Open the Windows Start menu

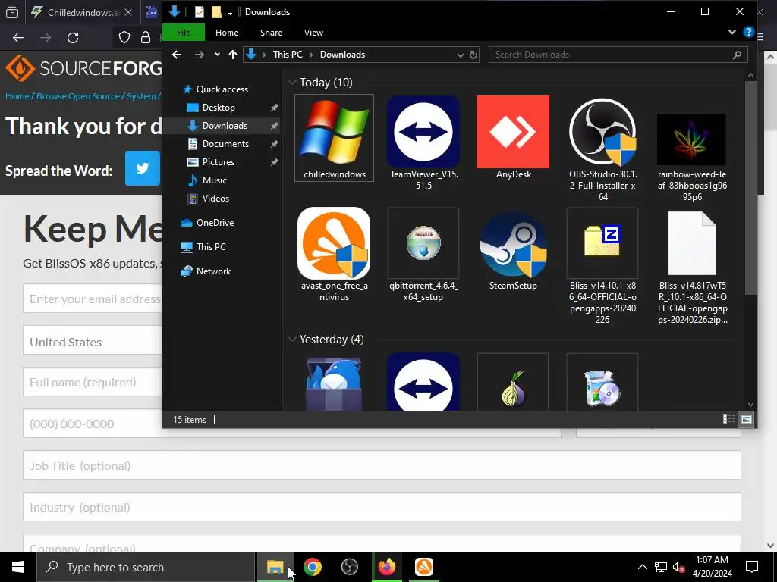click(x=18, y=567)
